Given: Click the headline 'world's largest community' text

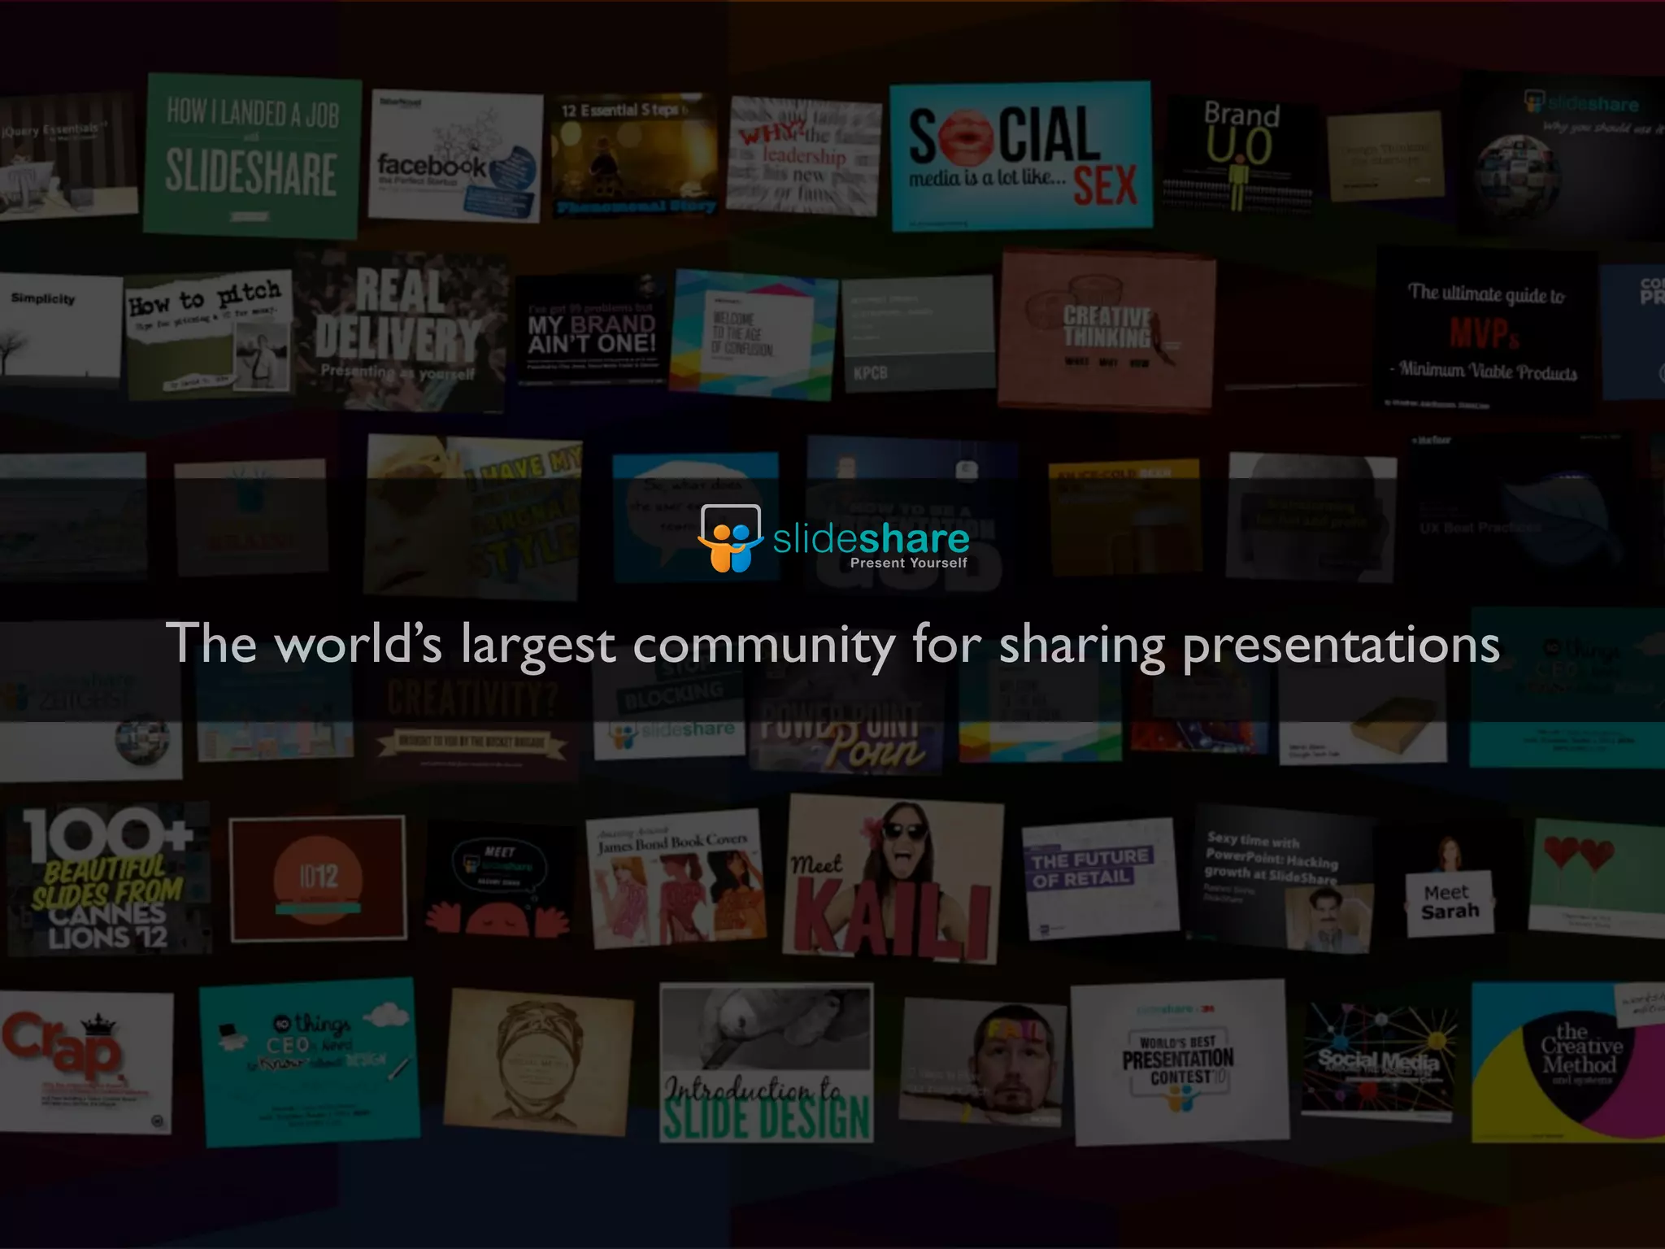Looking at the screenshot, I should coord(832,644).
